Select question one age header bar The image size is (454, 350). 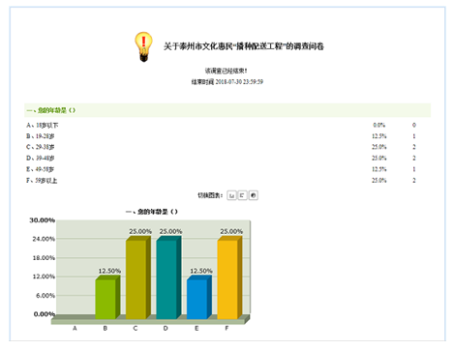227,110
